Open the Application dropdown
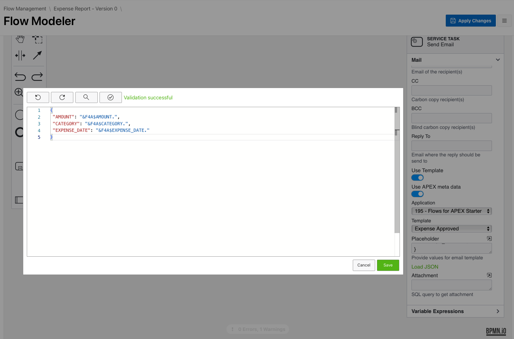514x339 pixels. (451, 211)
